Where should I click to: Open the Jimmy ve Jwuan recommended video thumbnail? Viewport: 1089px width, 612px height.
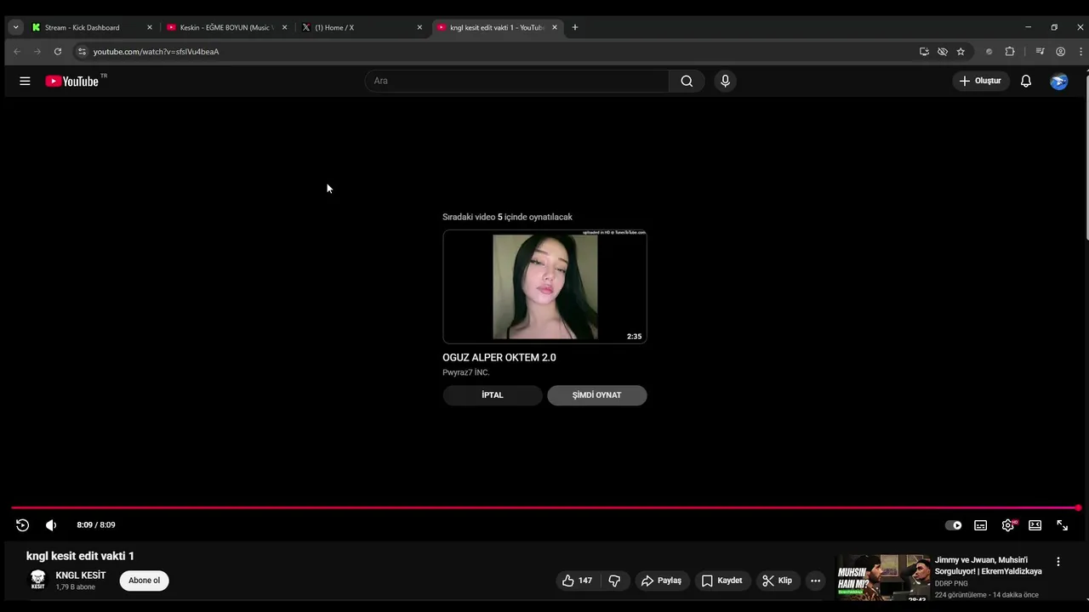pyautogui.click(x=883, y=578)
